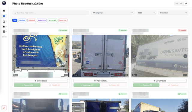Open the truck vehicles sidebar section
This screenshot has height=112, width=192.
(x=4, y=27)
